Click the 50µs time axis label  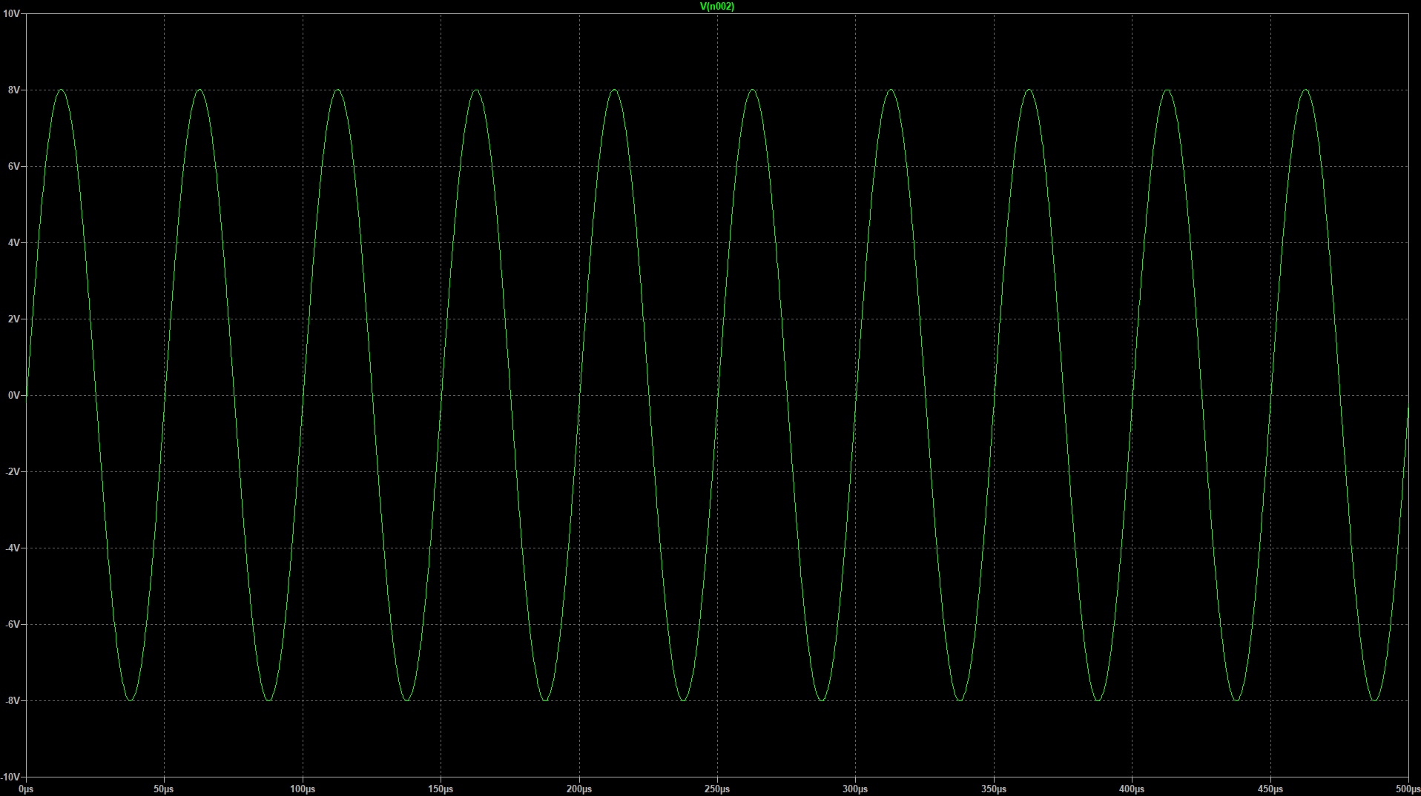(164, 789)
